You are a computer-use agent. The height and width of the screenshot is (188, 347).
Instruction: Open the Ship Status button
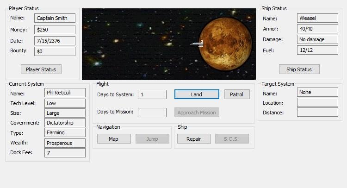pyautogui.click(x=299, y=69)
